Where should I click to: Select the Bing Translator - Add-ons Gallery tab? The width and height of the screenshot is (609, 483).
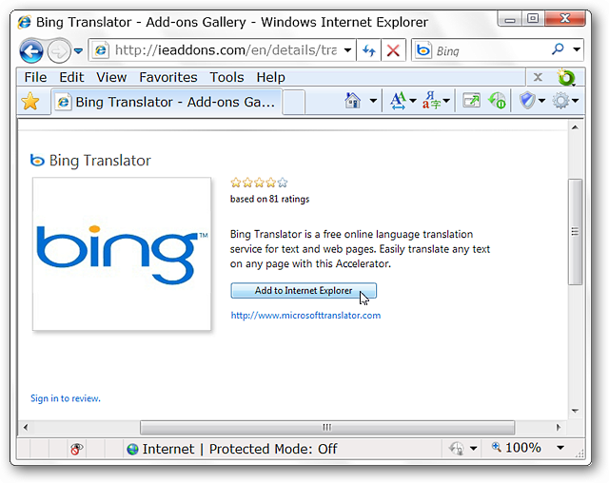[x=167, y=102]
